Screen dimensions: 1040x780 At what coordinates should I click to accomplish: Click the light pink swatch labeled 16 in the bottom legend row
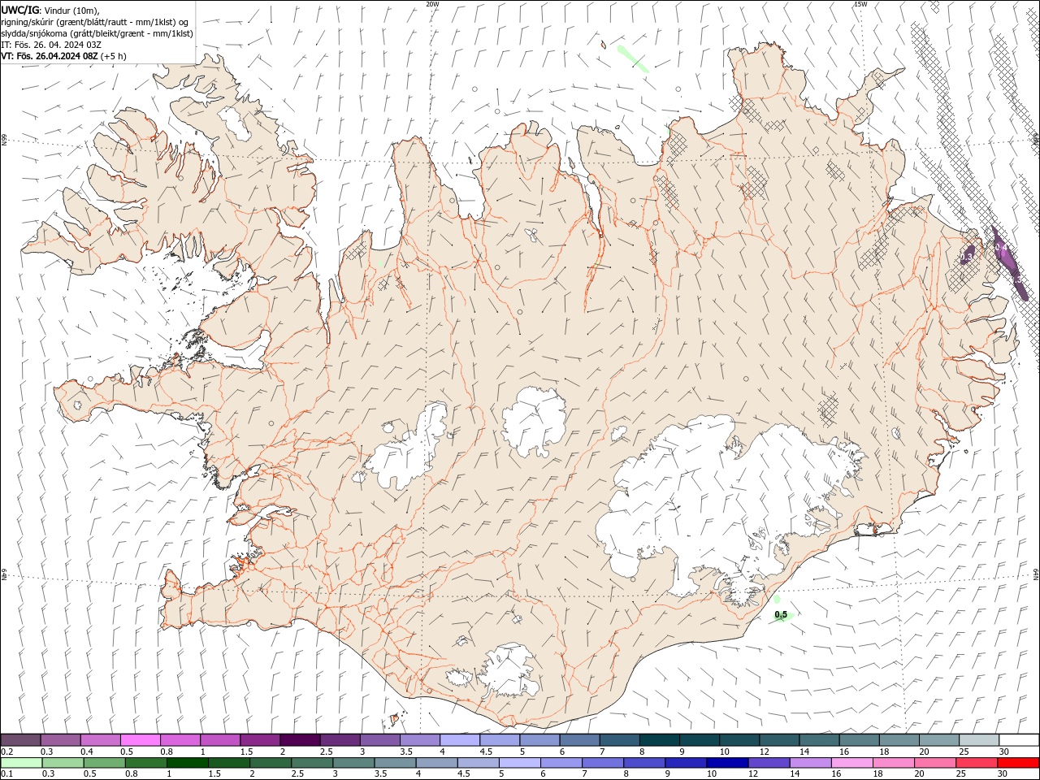[851, 763]
